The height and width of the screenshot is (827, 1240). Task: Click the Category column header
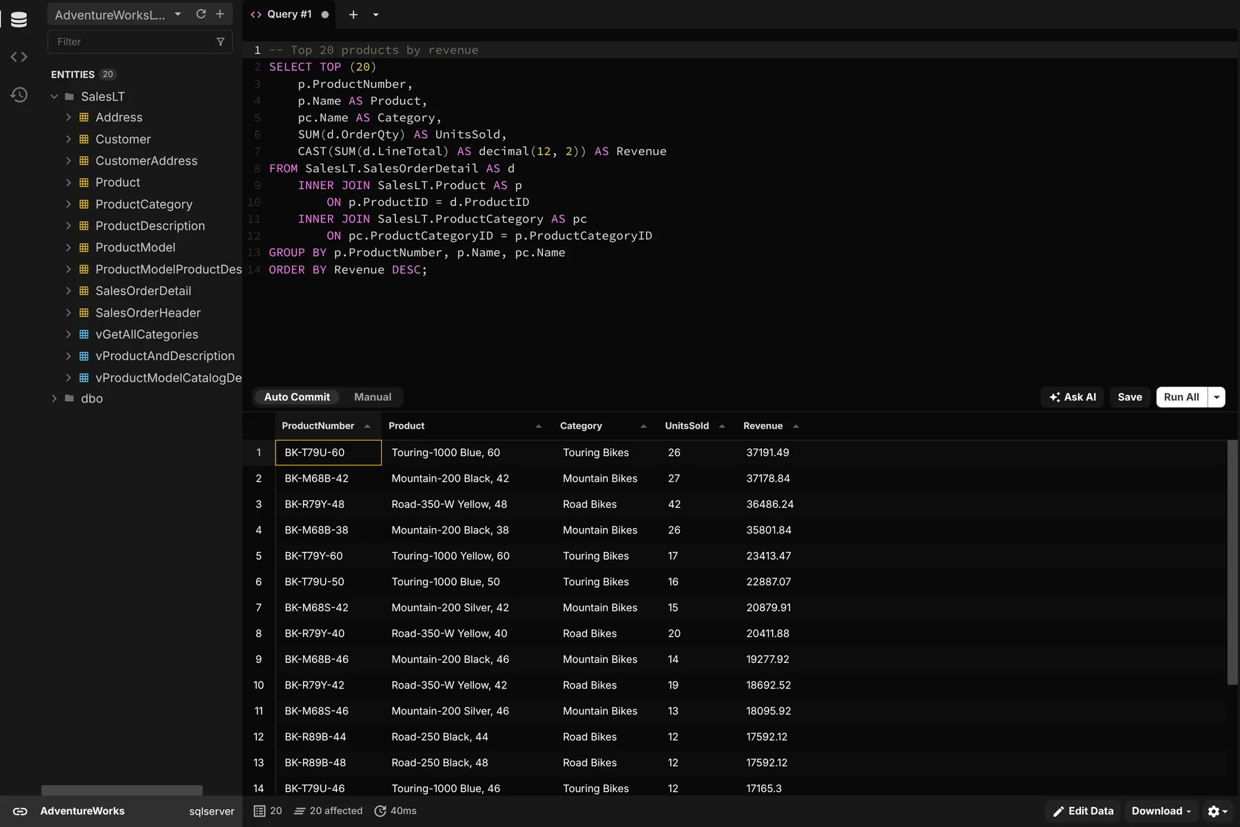click(603, 426)
